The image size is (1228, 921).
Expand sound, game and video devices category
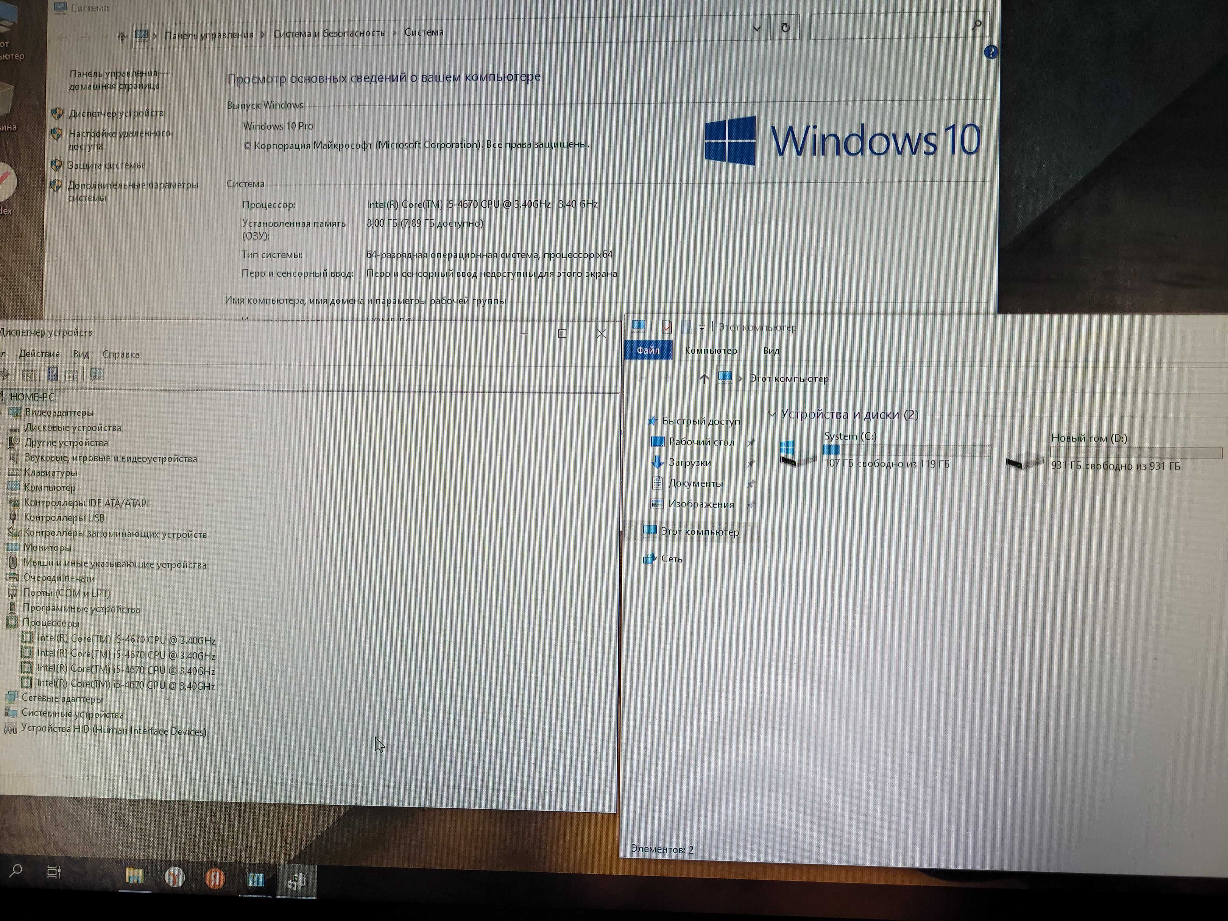point(111,459)
